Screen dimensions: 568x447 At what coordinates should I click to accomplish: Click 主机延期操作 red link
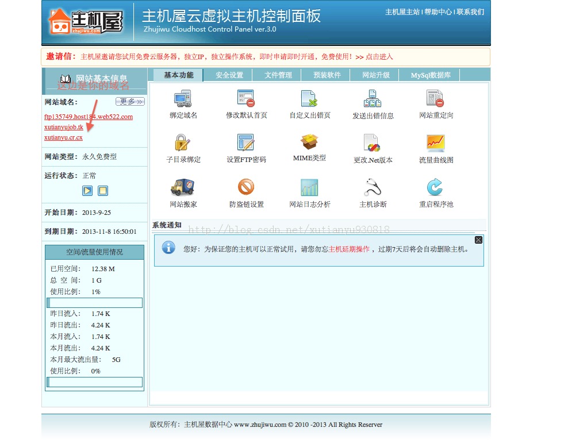pyautogui.click(x=349, y=249)
